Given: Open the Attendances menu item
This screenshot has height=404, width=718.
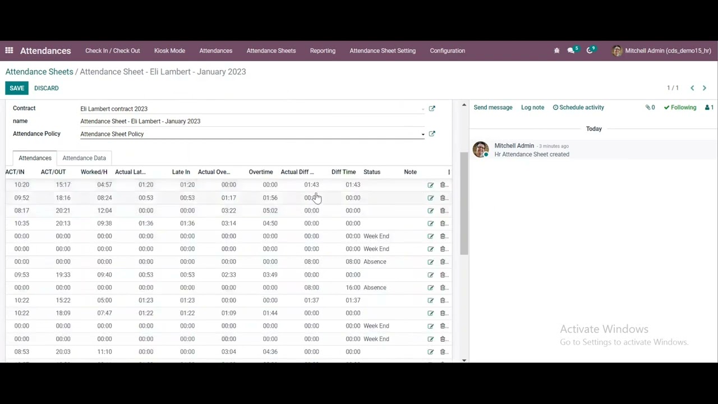Looking at the screenshot, I should tap(216, 50).
